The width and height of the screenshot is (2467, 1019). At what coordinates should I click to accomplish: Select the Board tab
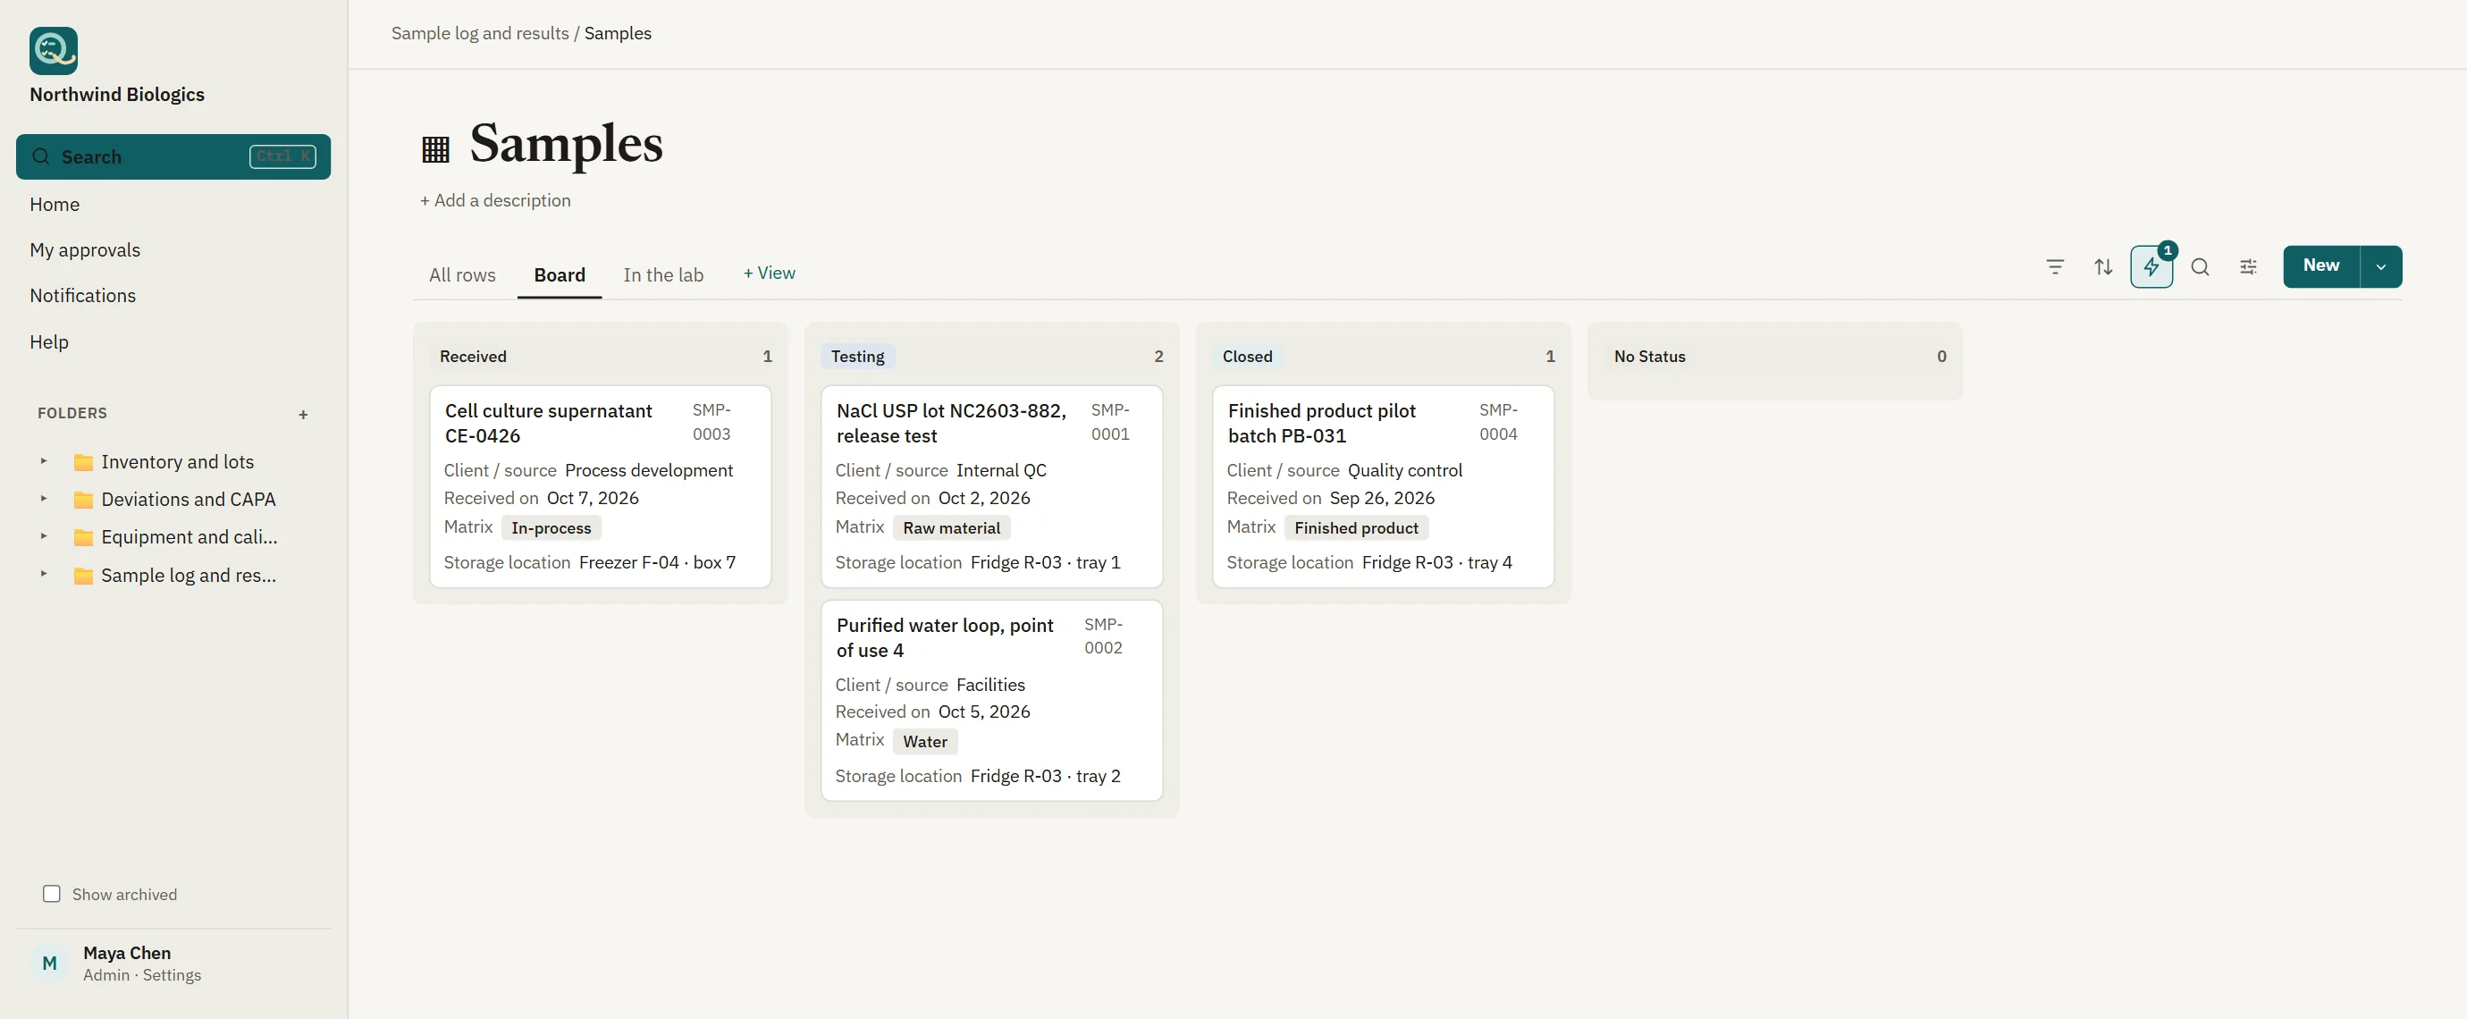coord(560,275)
